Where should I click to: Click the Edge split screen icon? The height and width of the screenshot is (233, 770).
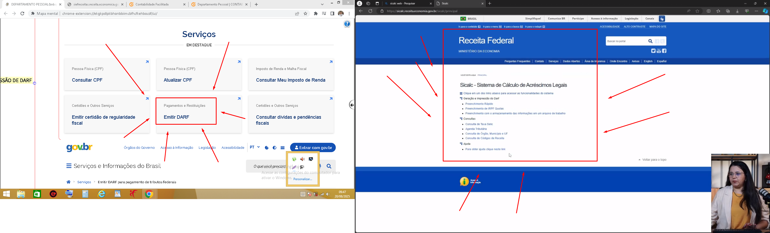[709, 11]
